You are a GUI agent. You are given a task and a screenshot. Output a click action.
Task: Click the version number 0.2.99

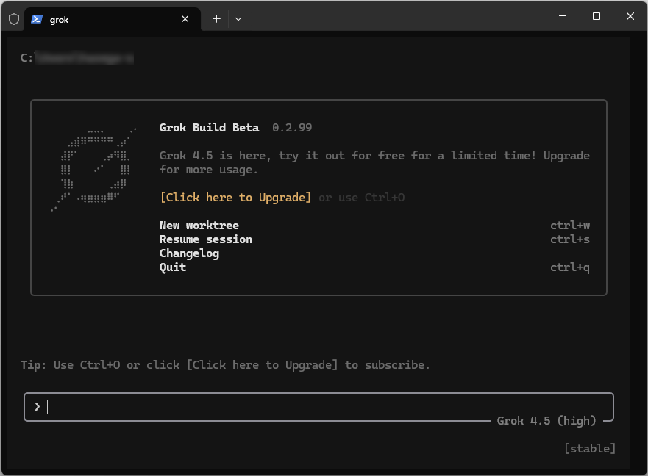292,128
